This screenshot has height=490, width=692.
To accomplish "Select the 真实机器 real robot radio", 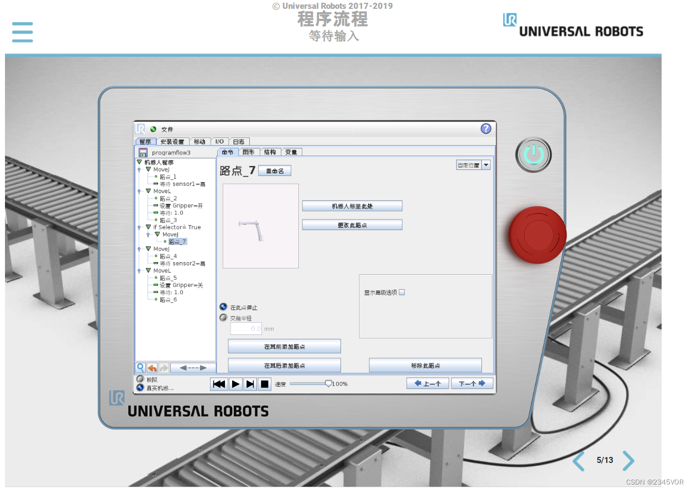I will pyautogui.click(x=140, y=387).
